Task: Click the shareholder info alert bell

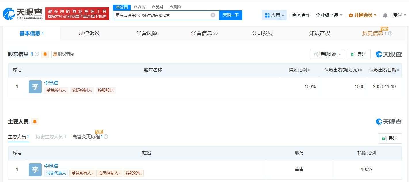Action: (x=45, y=54)
